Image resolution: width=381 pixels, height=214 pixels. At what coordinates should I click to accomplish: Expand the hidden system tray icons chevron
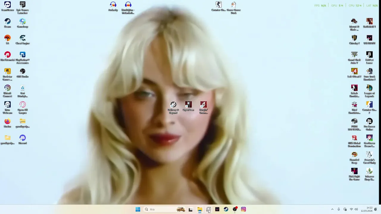pos(332,209)
